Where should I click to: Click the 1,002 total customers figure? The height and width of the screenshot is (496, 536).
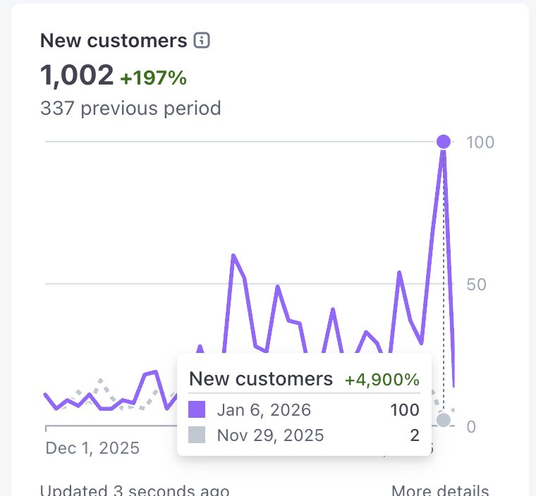point(77,75)
